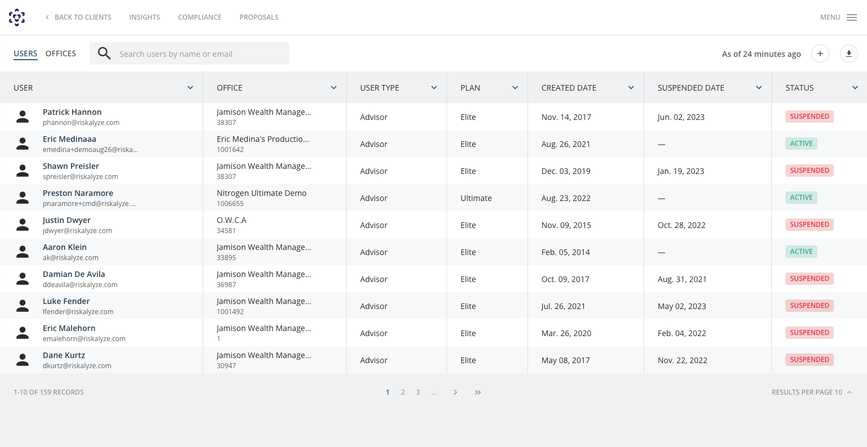Click Eric Malehorn's name
867x447 pixels.
pos(69,328)
